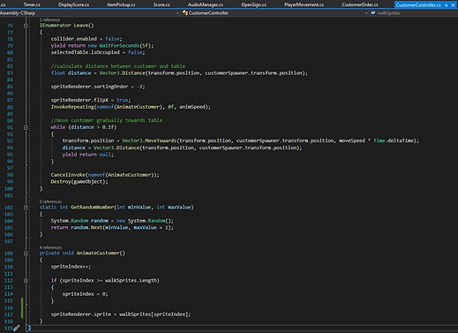Click 'spriteRenderer.flipX' on line 87
Image resolution: width=458 pixels, height=333 pixels.
tap(79, 100)
